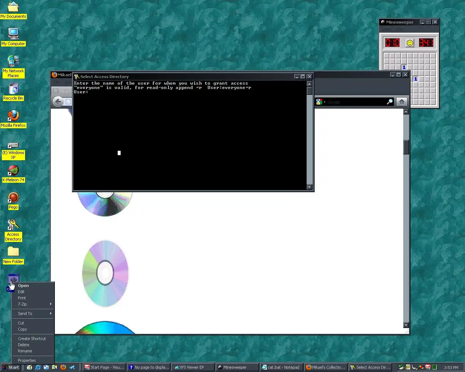Choose Copy from the context menu
The height and width of the screenshot is (372, 465).
[33, 329]
